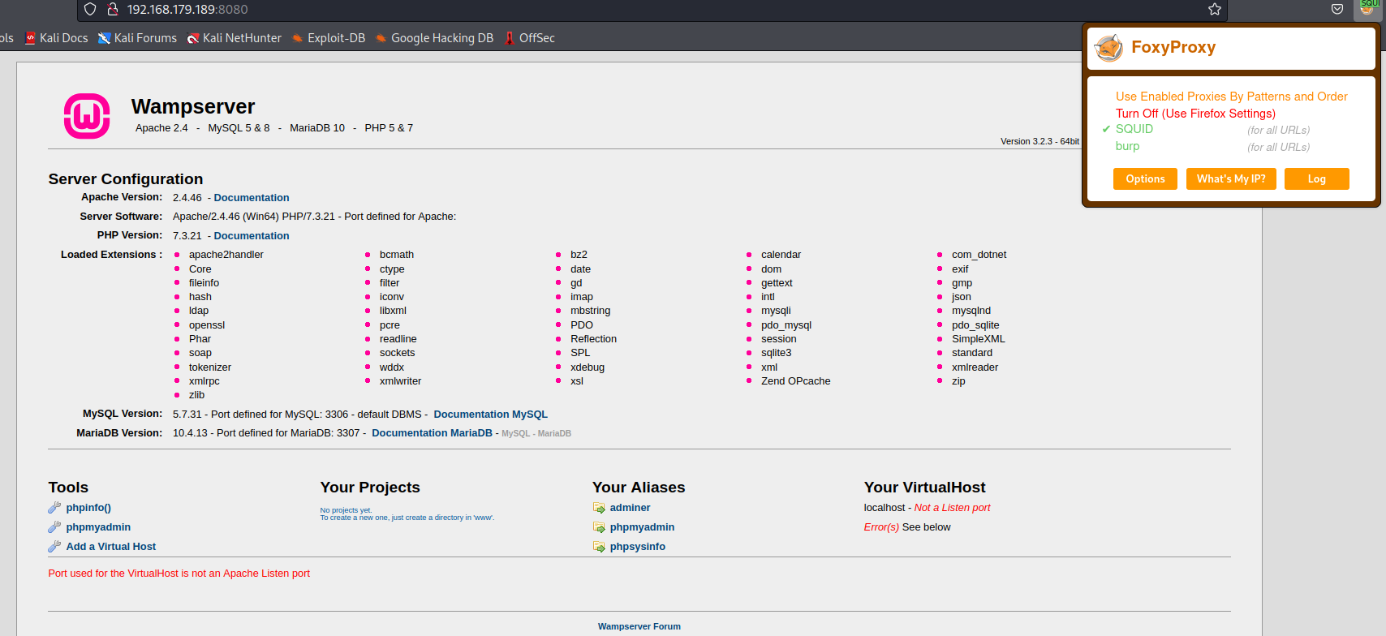Click the Wampserver pink logo
This screenshot has width=1386, height=636.
click(x=87, y=116)
